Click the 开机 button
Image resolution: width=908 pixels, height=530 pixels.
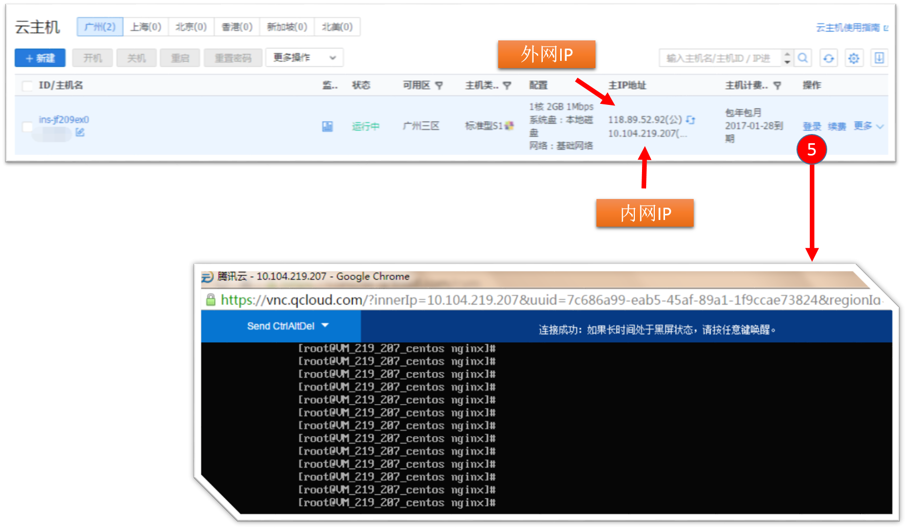[93, 58]
